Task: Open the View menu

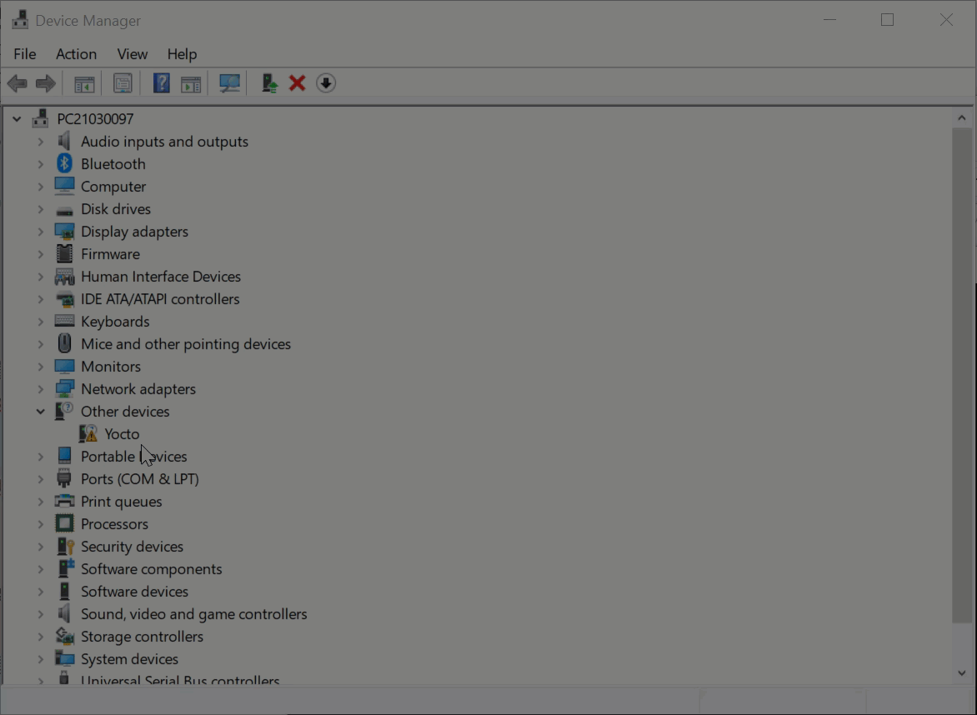Action: pos(132,54)
